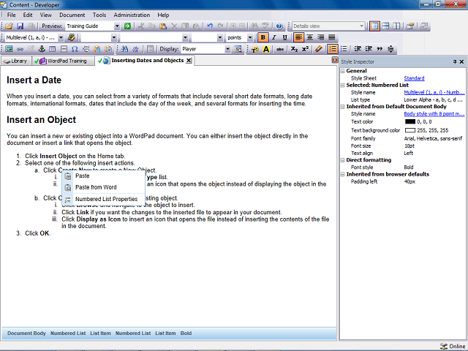Screen dimensions: 468x351
Task: Decrease indent of list item
Action: (x=358, y=49)
